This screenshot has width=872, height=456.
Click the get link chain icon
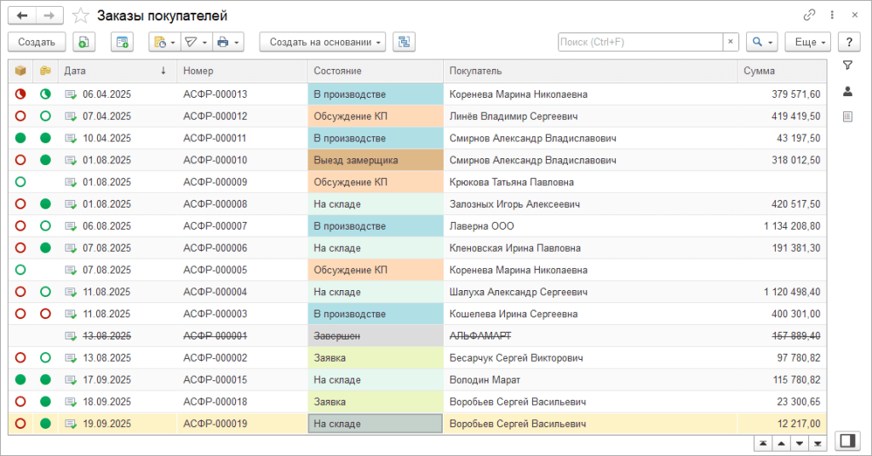coord(809,15)
